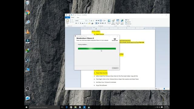The image size is (194, 109).
Task: Toggle Underline formatting in WordPad
Action: tap(80, 23)
